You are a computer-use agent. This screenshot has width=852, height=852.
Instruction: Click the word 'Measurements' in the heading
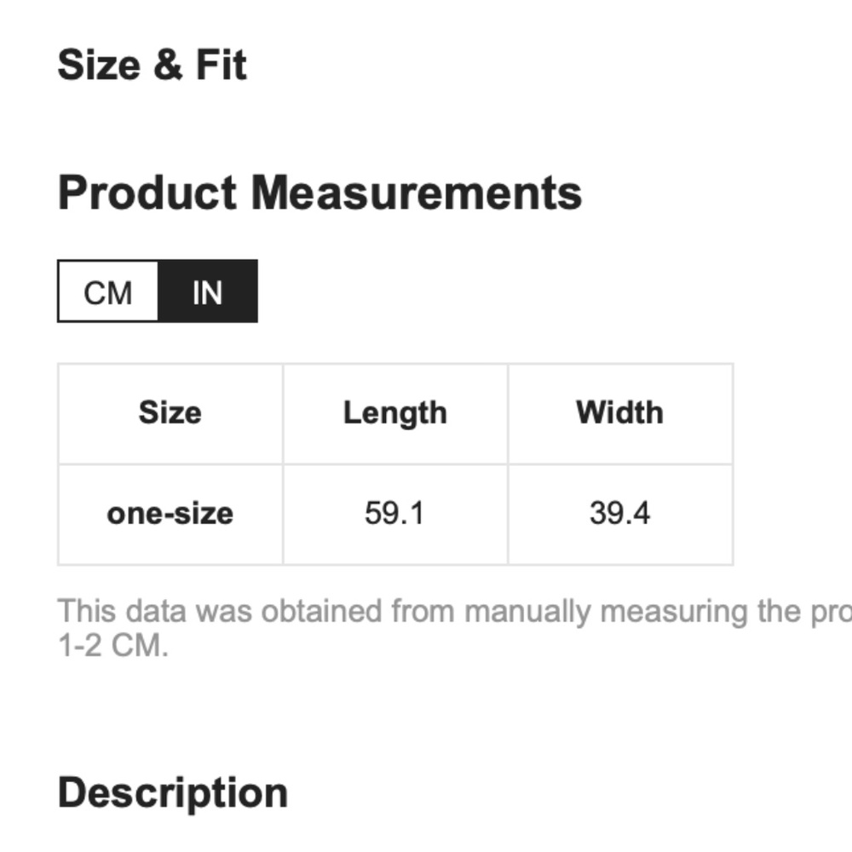click(417, 193)
